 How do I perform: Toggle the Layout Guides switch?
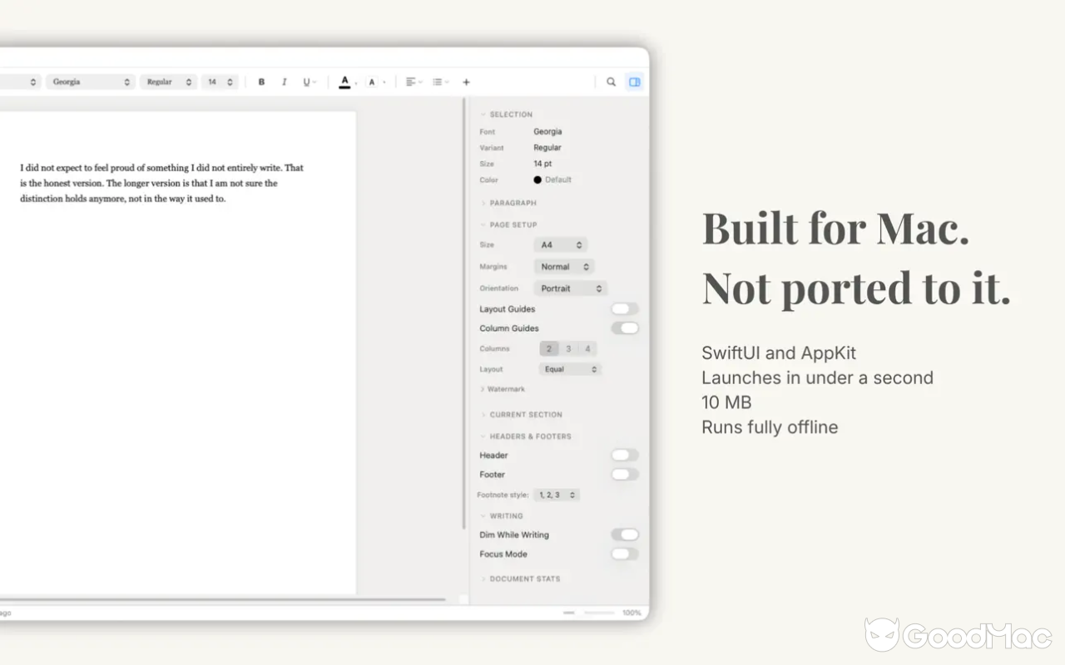click(x=625, y=309)
